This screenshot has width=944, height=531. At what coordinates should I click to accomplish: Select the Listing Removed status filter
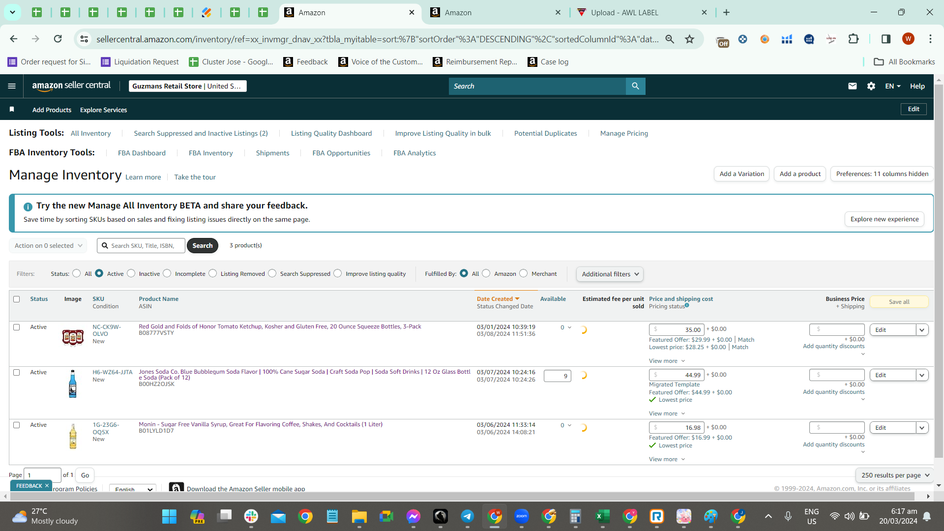point(212,273)
